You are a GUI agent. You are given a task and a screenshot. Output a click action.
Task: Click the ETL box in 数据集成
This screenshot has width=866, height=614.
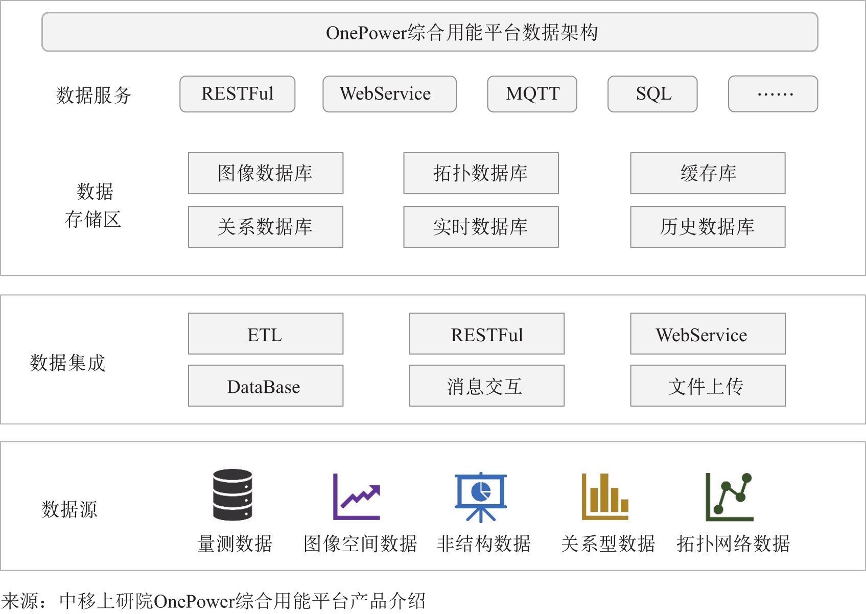pyautogui.click(x=265, y=334)
